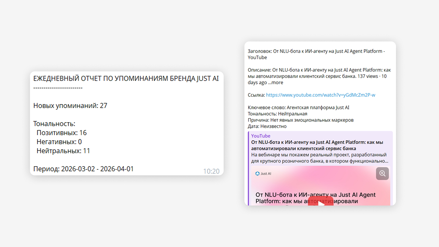Viewport: 439px width, 247px height.
Task: Click the daily report heading about Just AI
Action: click(x=126, y=78)
